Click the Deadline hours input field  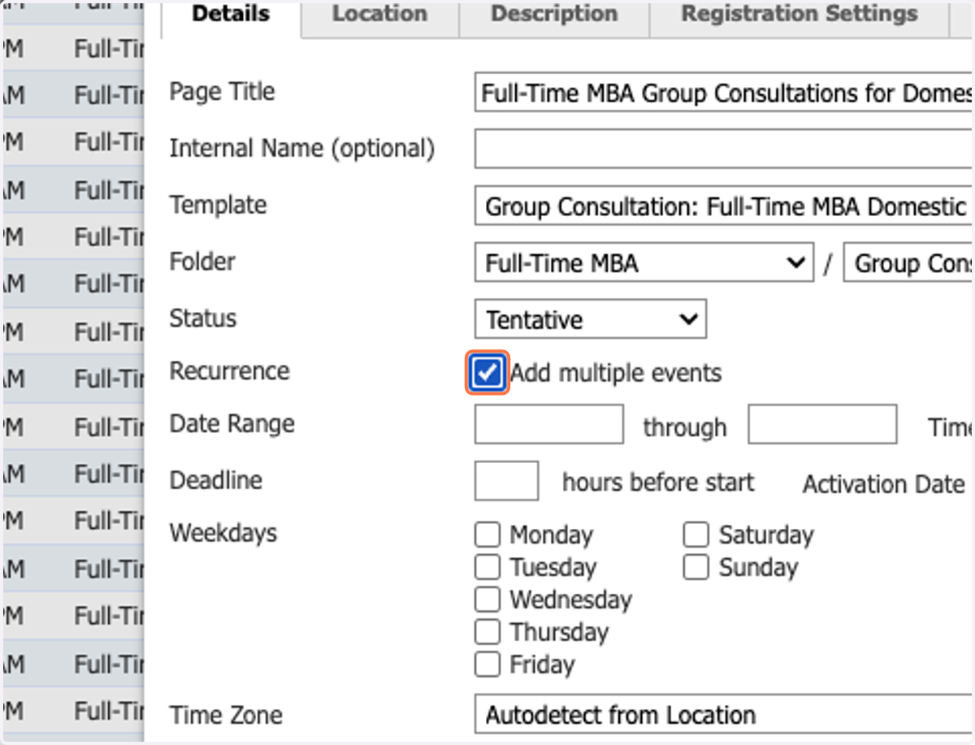pyautogui.click(x=506, y=481)
